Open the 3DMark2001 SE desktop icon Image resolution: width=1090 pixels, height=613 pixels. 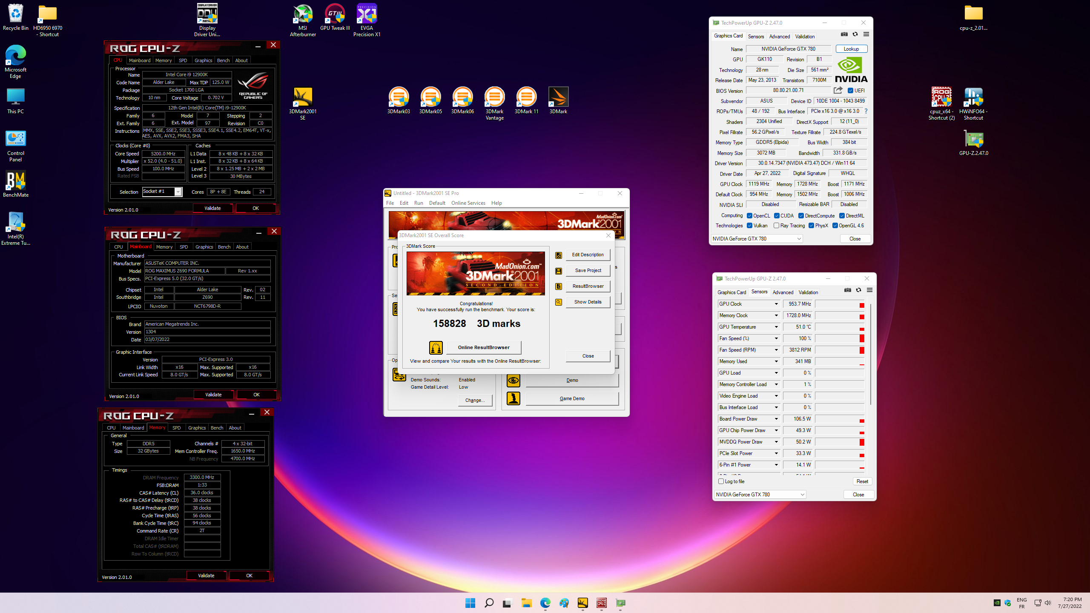click(303, 104)
